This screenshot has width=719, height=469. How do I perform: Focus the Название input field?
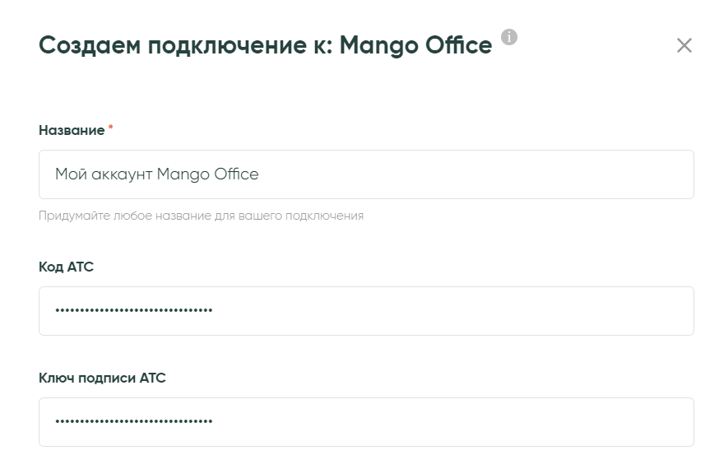click(366, 174)
